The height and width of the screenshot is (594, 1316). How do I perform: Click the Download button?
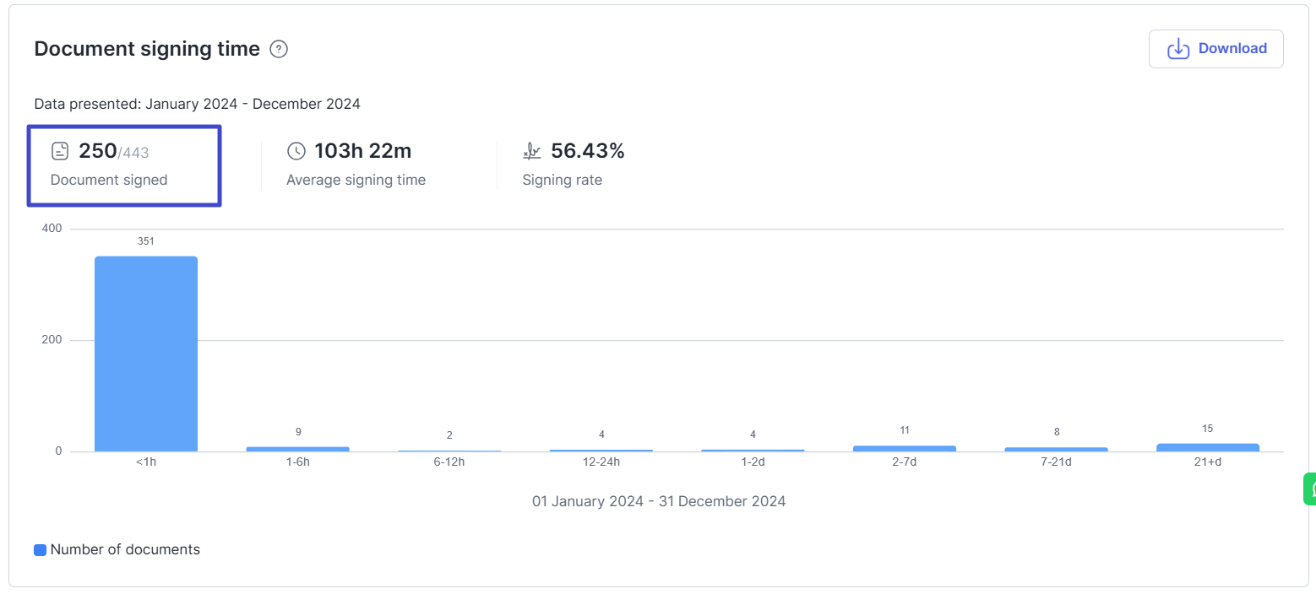(x=1215, y=49)
